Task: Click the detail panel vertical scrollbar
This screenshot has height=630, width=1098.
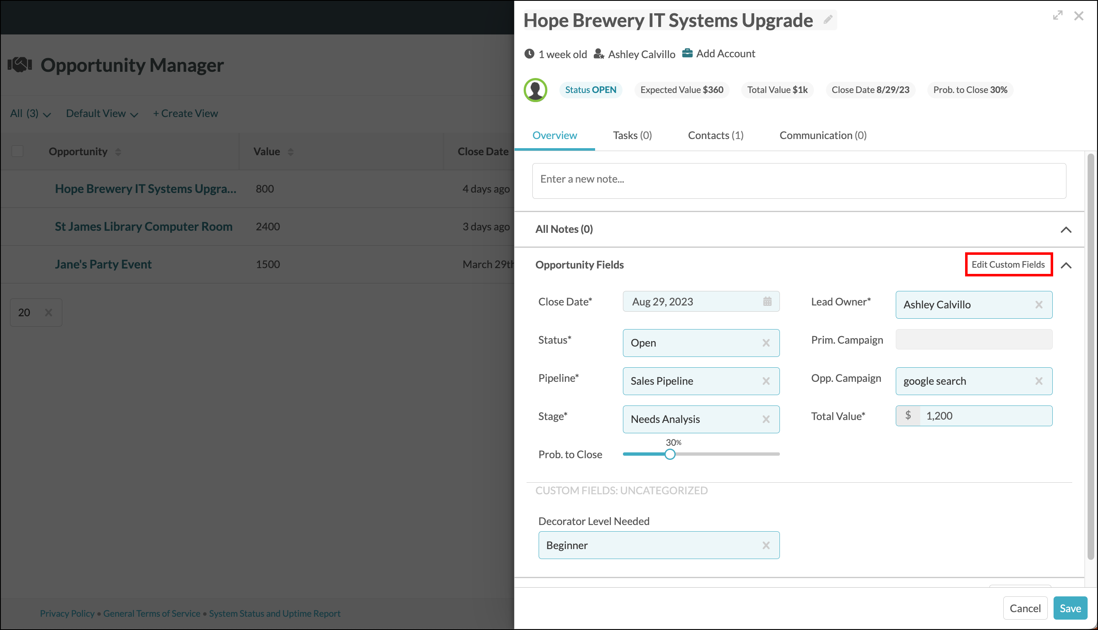Action: point(1091,357)
